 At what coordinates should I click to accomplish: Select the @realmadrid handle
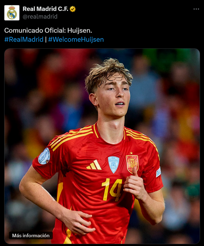40,16
